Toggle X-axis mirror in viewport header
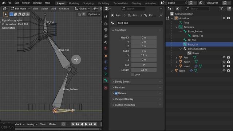This screenshot has height=131, width=233. 84,14
